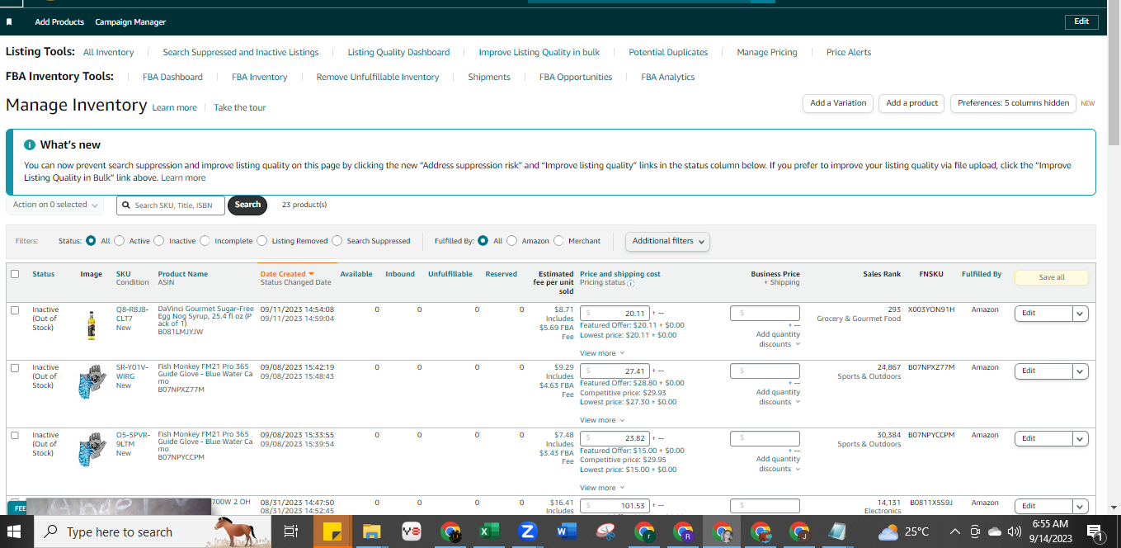Open the Windows Start menu
The image size is (1121, 548).
(16, 531)
